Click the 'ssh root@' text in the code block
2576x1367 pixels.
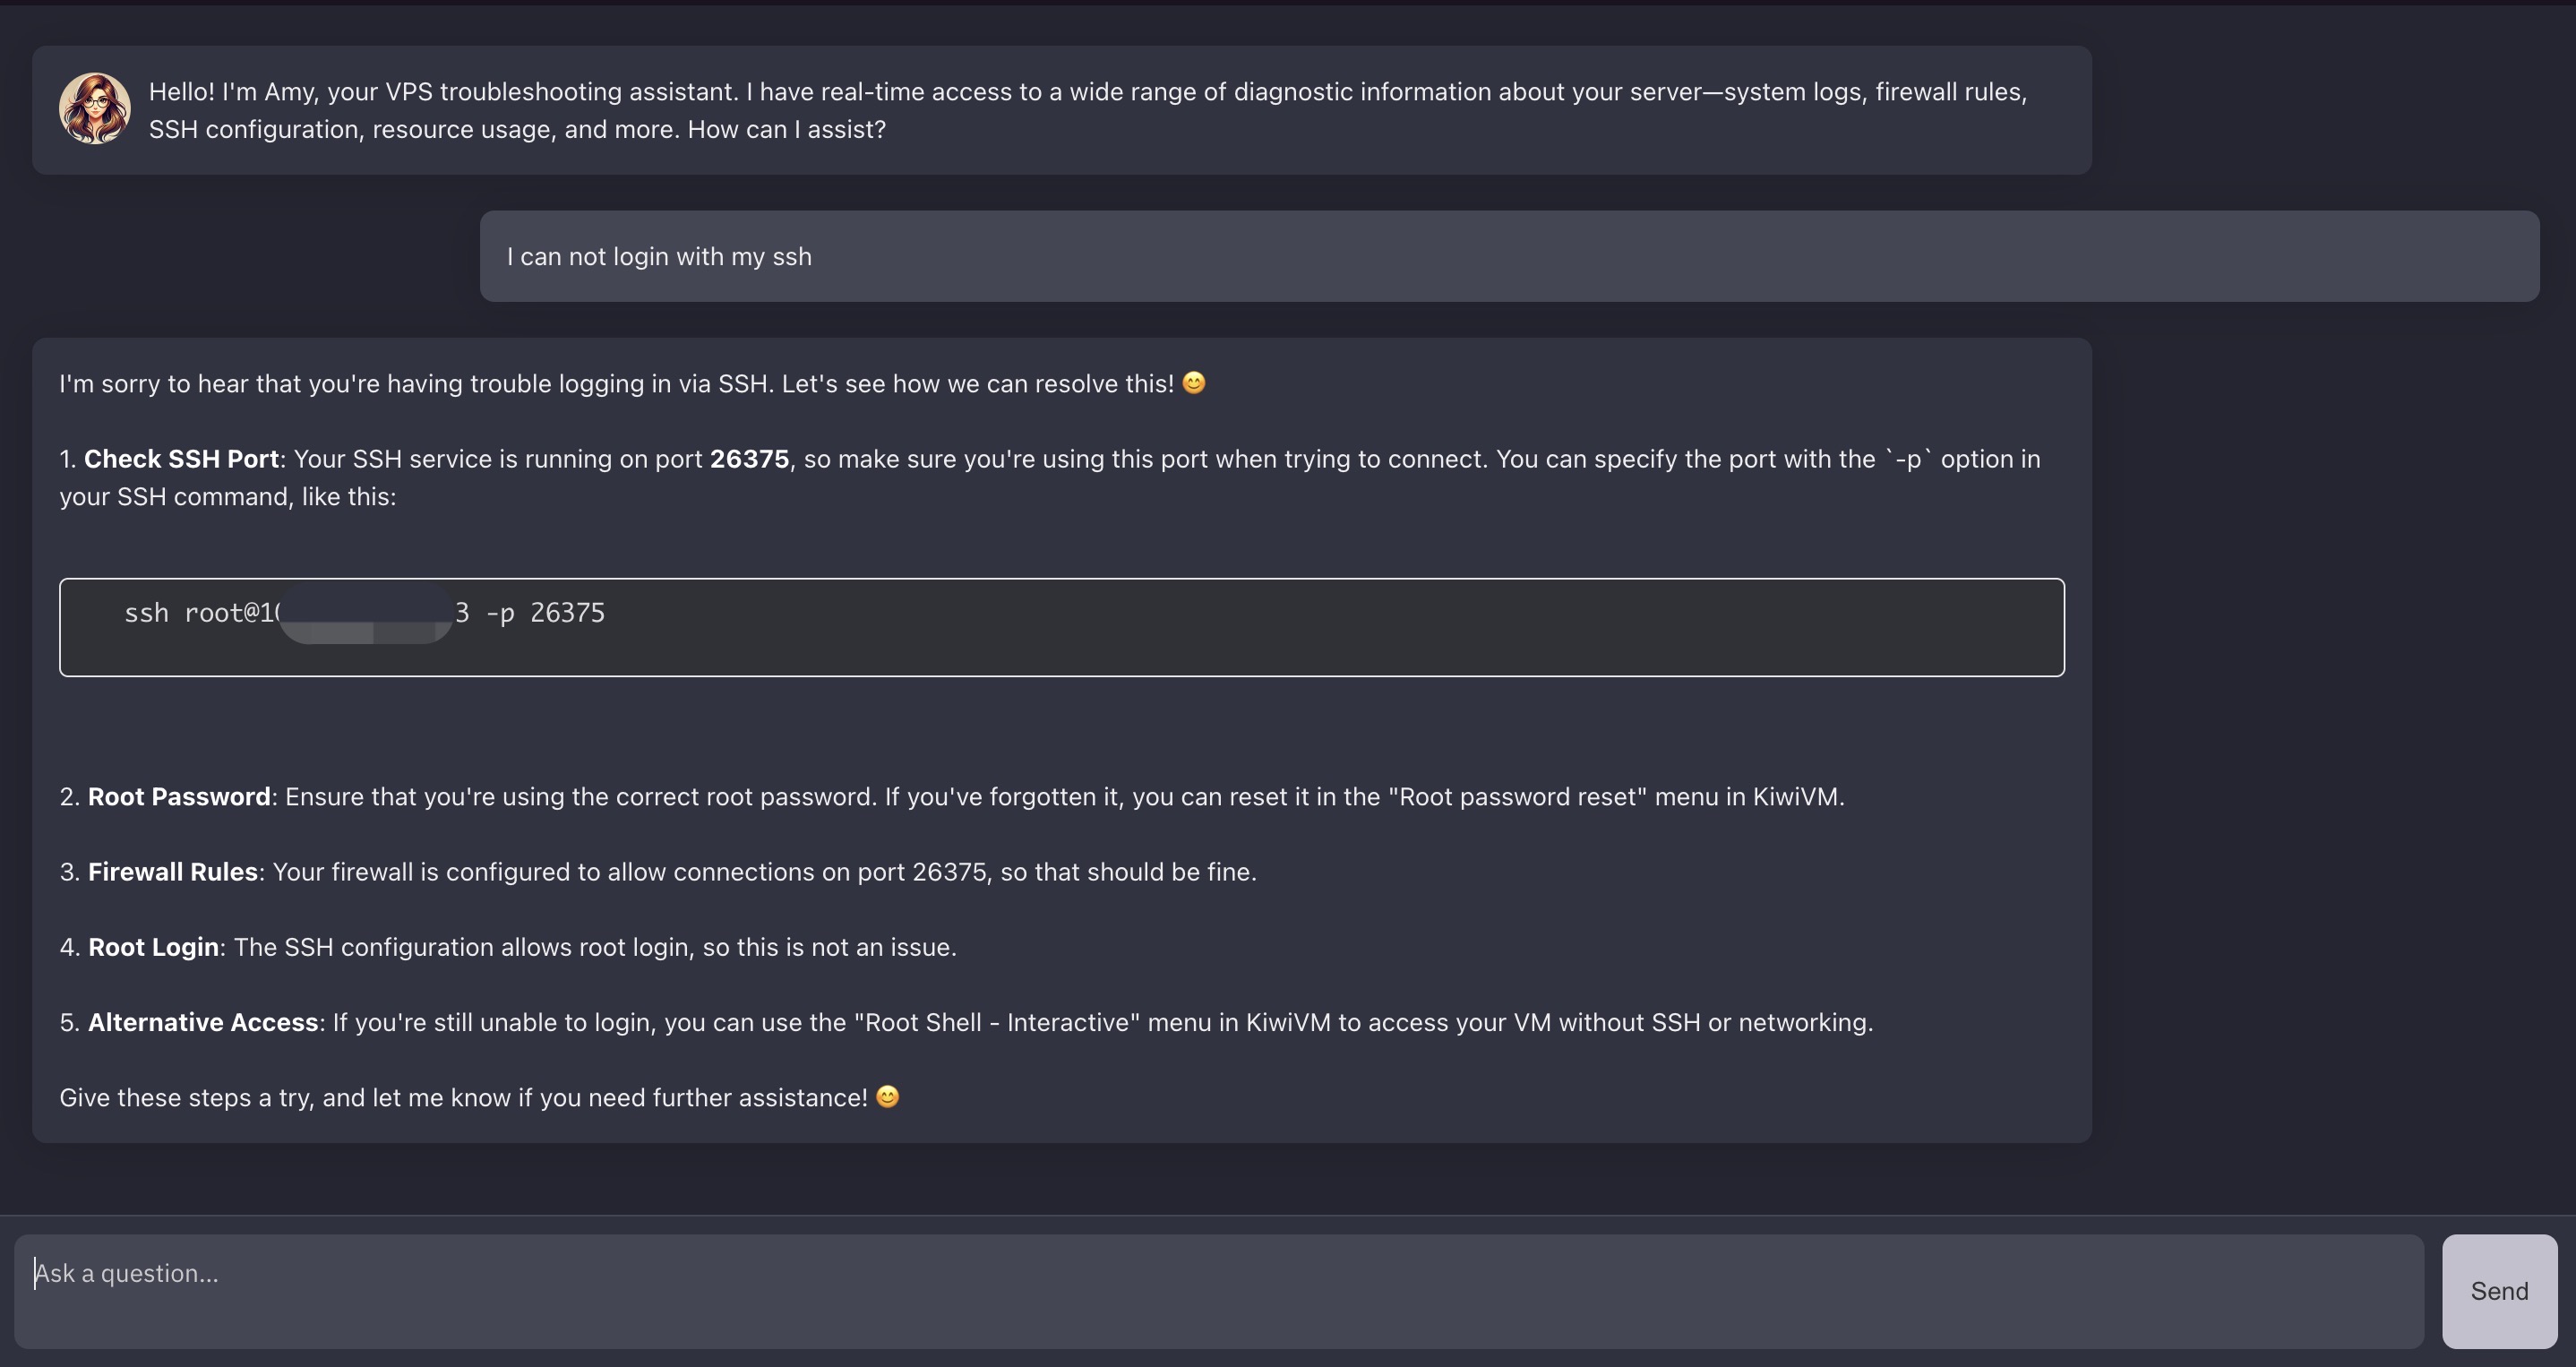[x=191, y=613]
